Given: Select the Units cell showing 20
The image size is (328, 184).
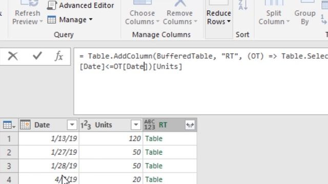Looking at the screenshot, I should click(111, 179).
